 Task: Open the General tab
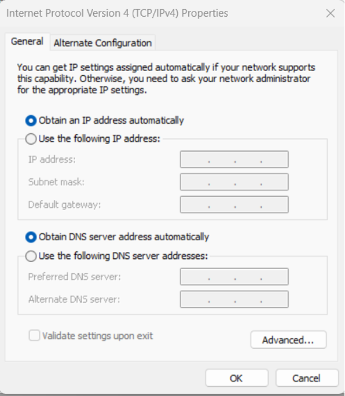pyautogui.click(x=27, y=42)
